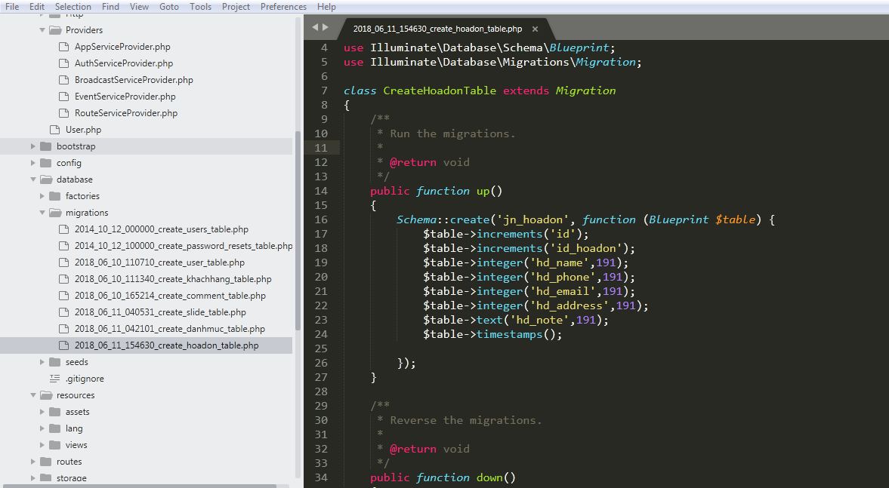The width and height of the screenshot is (889, 488).
Task: Click the tab navigate-back arrow
Action: [315, 27]
